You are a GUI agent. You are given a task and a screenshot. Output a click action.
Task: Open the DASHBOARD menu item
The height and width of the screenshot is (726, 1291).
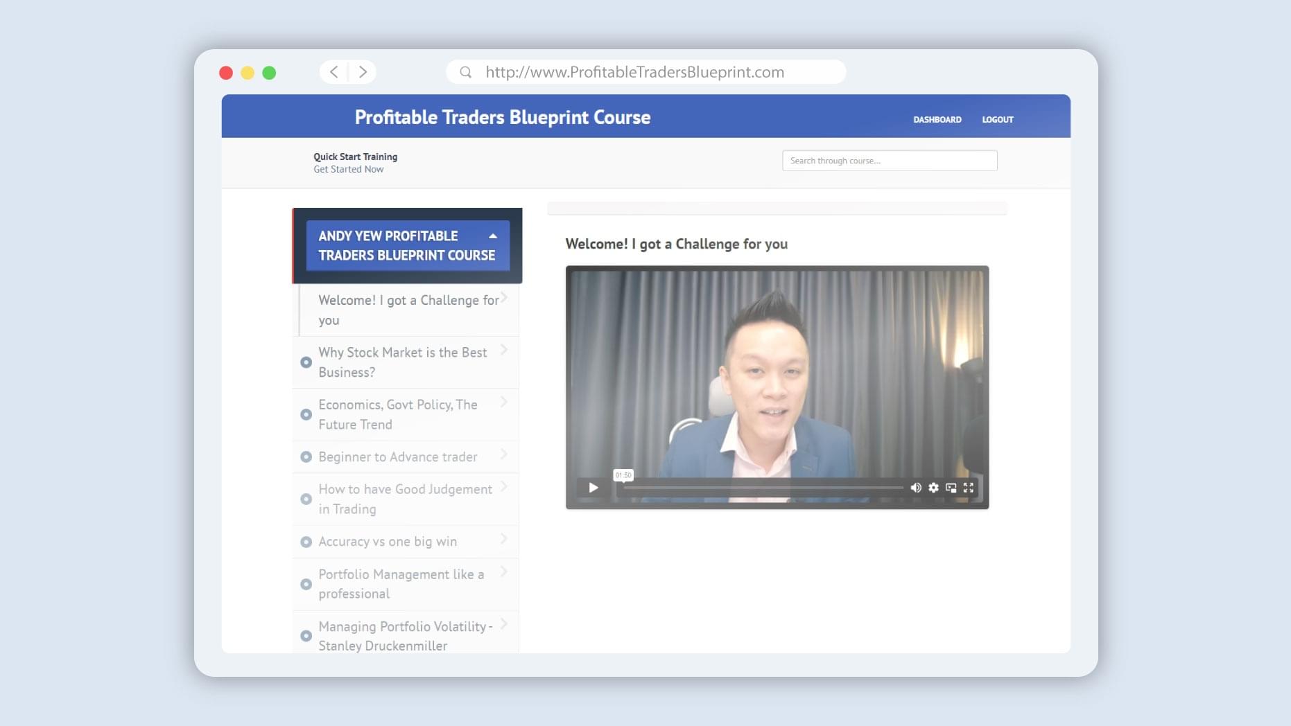937,120
